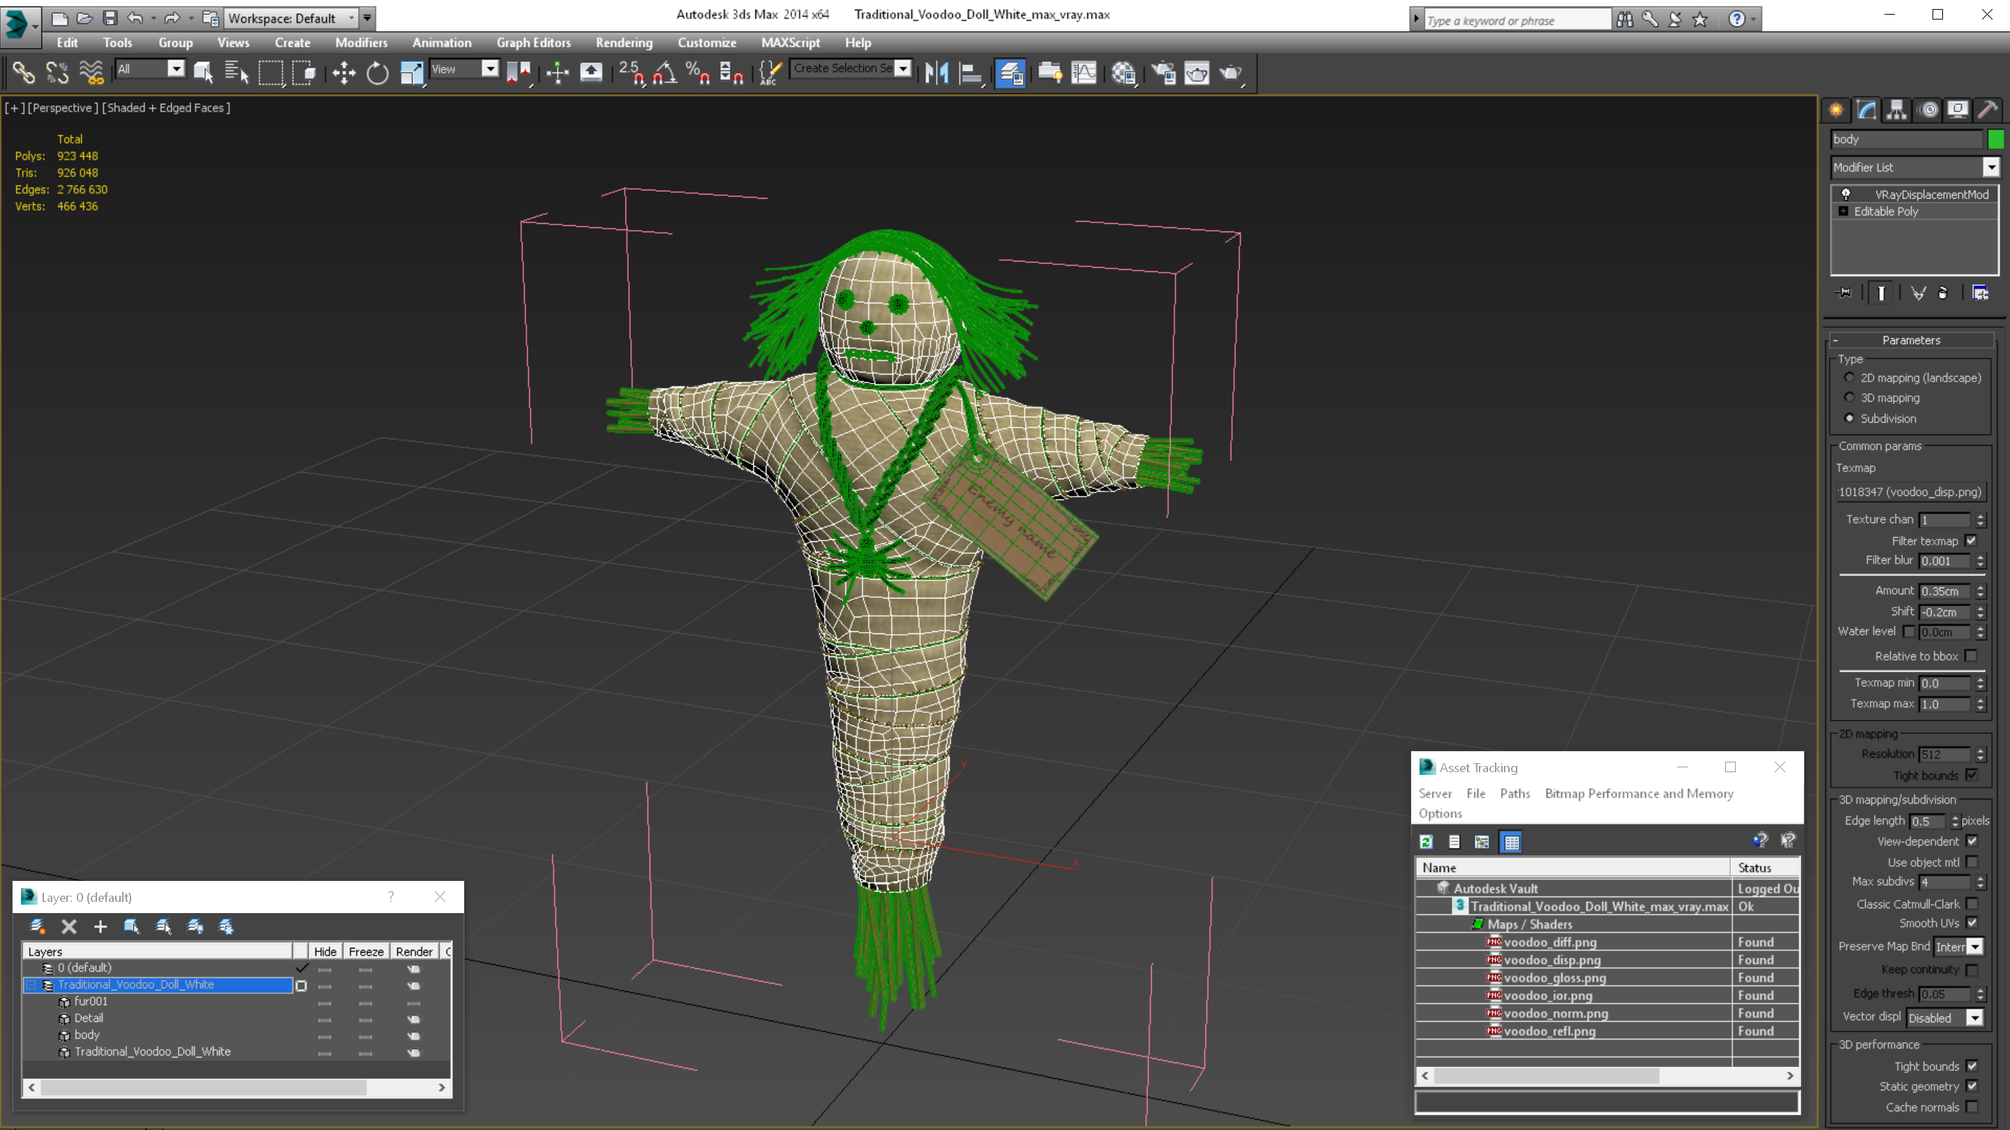The image size is (2010, 1130).
Task: Click Select and Link chain icon
Action: tap(24, 73)
